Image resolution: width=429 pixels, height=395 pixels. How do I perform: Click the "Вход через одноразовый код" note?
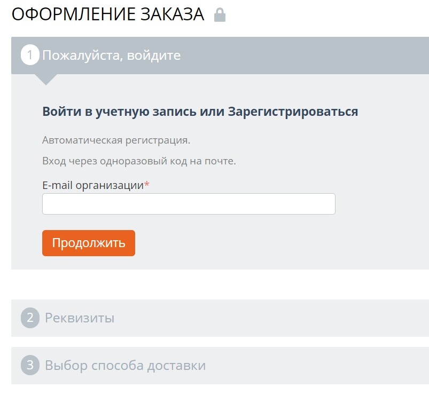point(139,161)
